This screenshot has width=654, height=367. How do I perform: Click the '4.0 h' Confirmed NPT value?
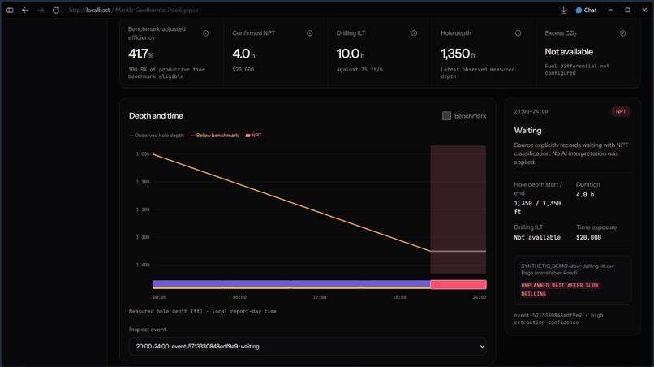point(243,54)
